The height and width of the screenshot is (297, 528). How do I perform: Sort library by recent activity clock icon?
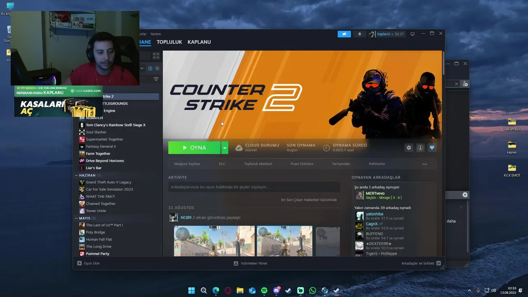[x=150, y=68]
